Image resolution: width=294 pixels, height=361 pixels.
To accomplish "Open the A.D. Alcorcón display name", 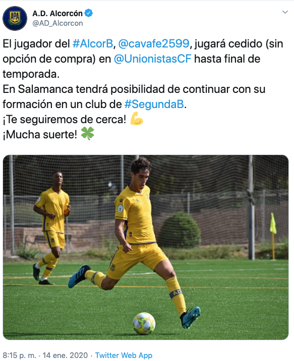I will coord(57,13).
